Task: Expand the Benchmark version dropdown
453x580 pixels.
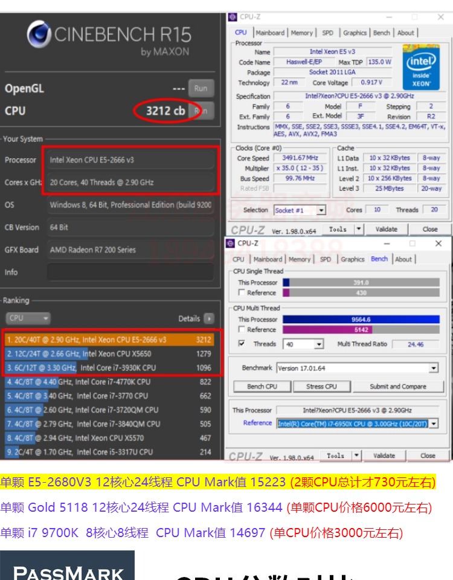Action: (x=434, y=368)
